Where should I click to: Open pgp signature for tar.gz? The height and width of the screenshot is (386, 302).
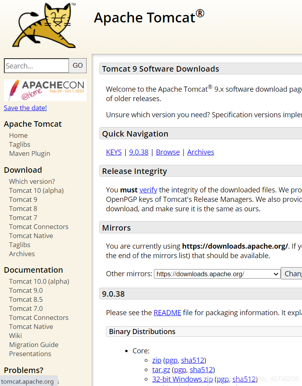[x=180, y=370]
